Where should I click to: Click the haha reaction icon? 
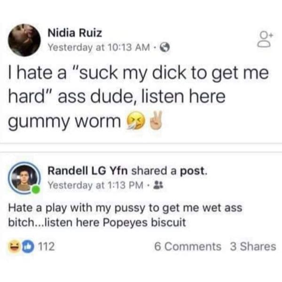click(14, 246)
